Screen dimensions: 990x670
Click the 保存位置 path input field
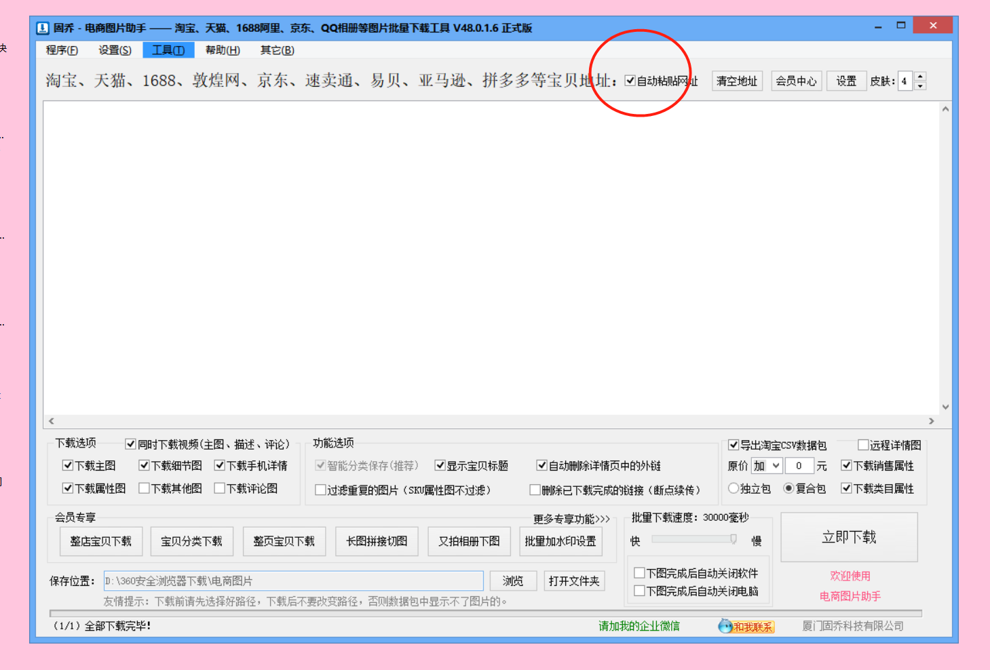pyautogui.click(x=293, y=581)
